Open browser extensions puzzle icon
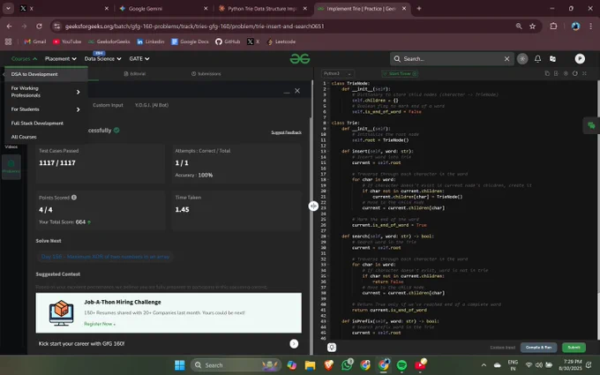Image resolution: width=600 pixels, height=375 pixels. pos(553,26)
